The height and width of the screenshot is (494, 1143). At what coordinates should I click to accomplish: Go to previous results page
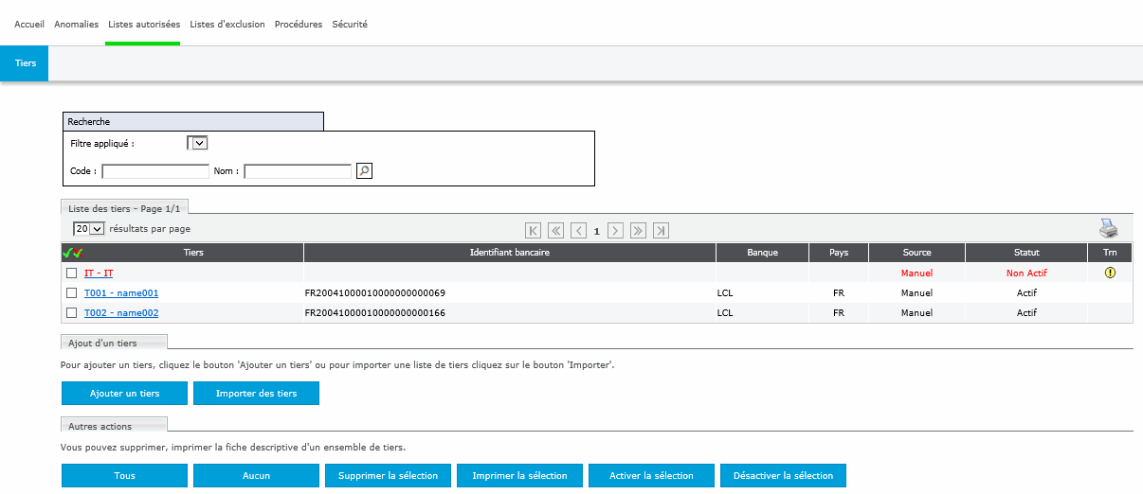pos(578,230)
